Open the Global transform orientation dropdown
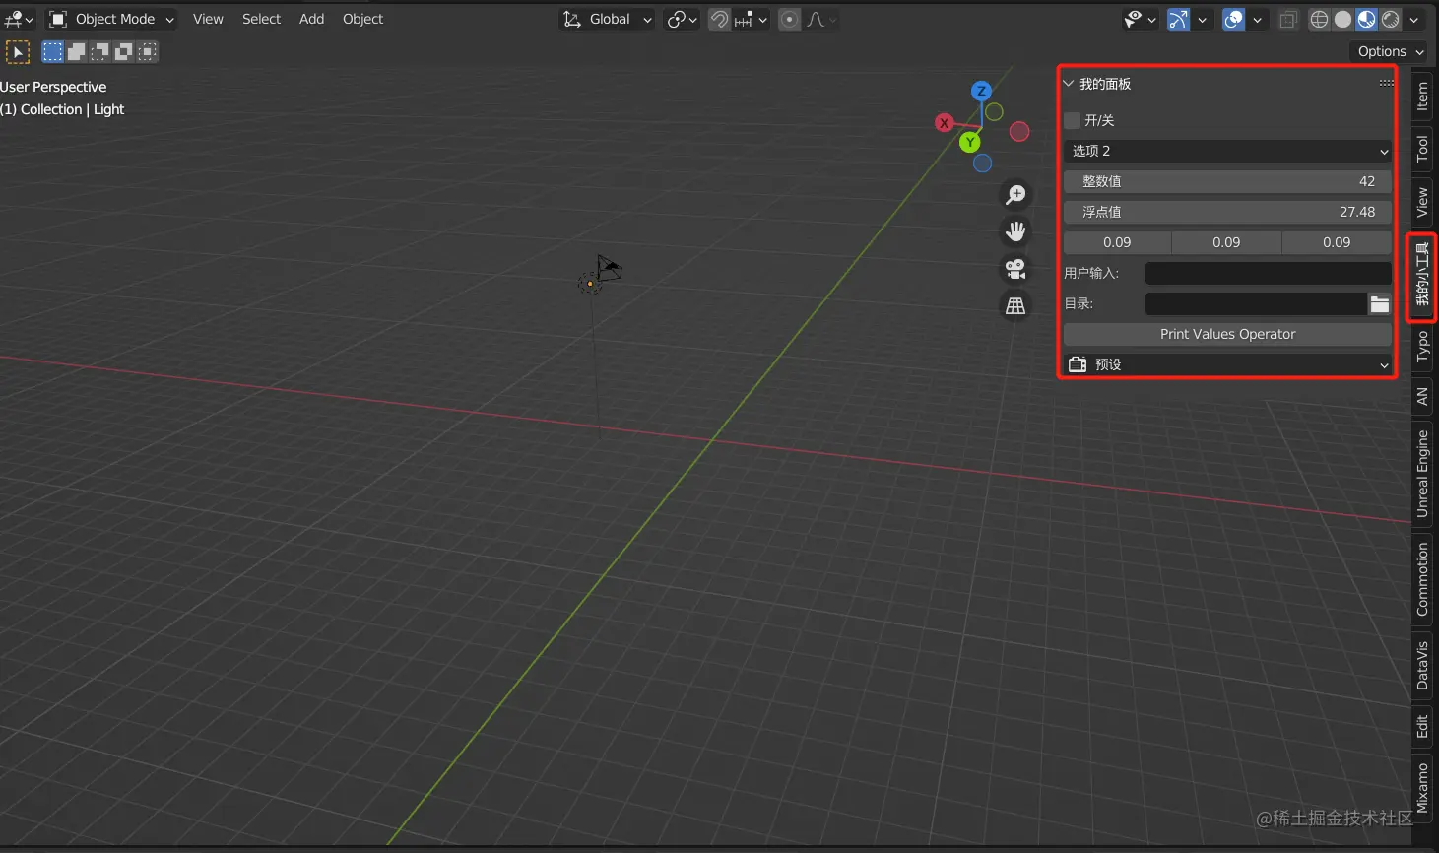1439x853 pixels. [x=607, y=19]
